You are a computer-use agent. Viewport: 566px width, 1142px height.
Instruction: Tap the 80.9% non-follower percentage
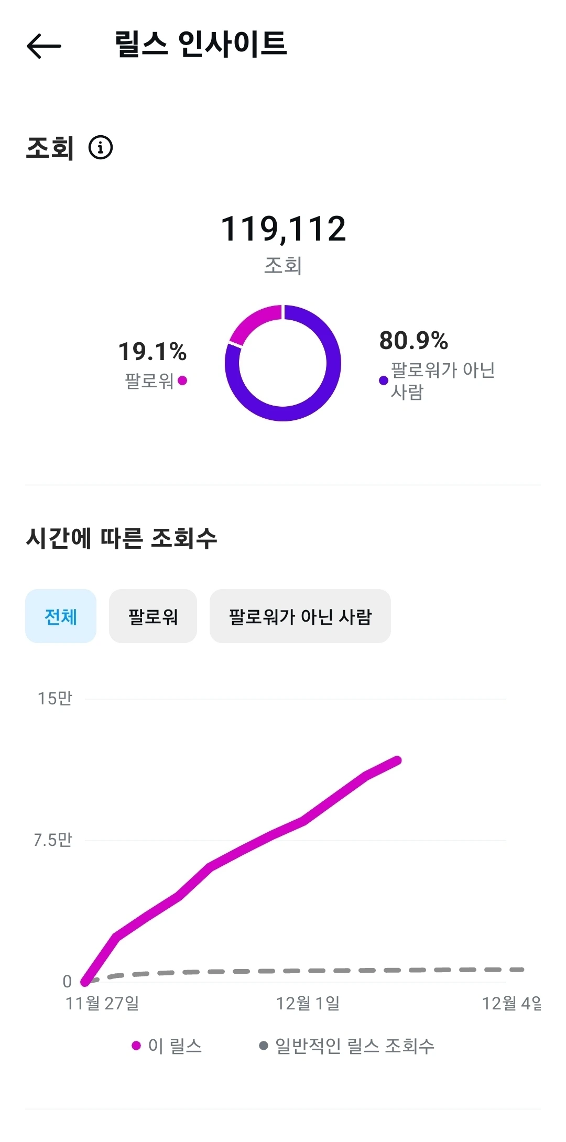click(414, 341)
